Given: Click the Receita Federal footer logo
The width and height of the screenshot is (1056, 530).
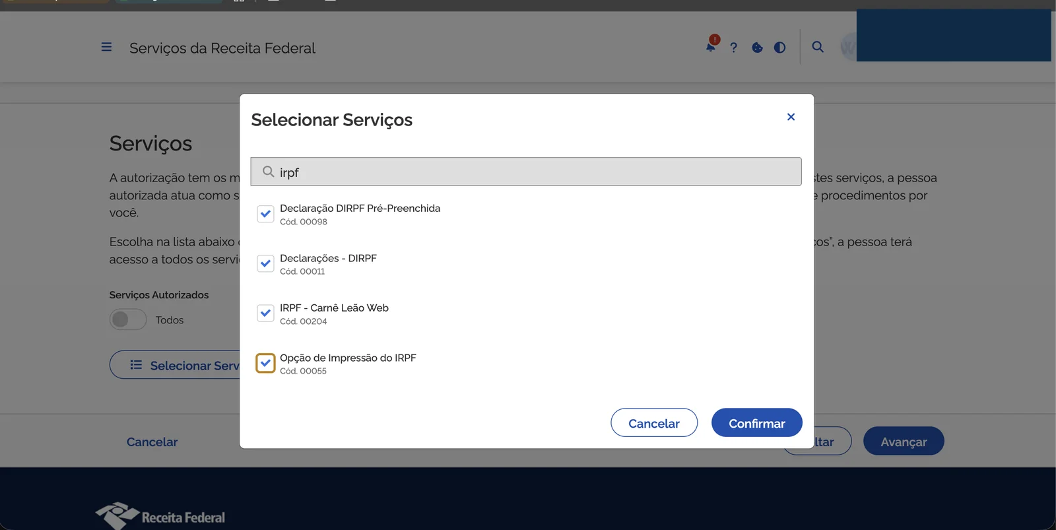Looking at the screenshot, I should pos(160,516).
